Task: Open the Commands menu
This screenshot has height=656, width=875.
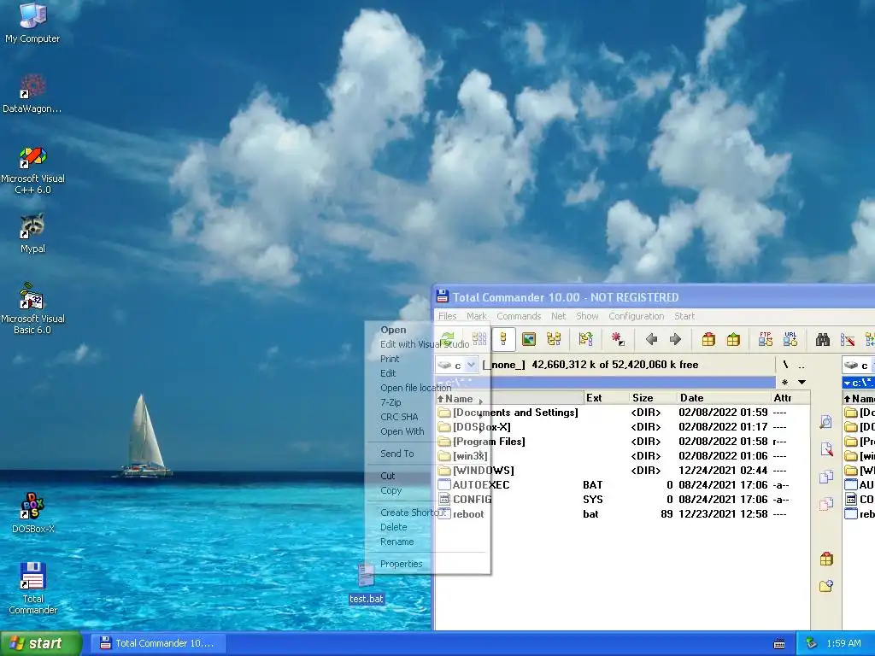Action: pos(519,316)
